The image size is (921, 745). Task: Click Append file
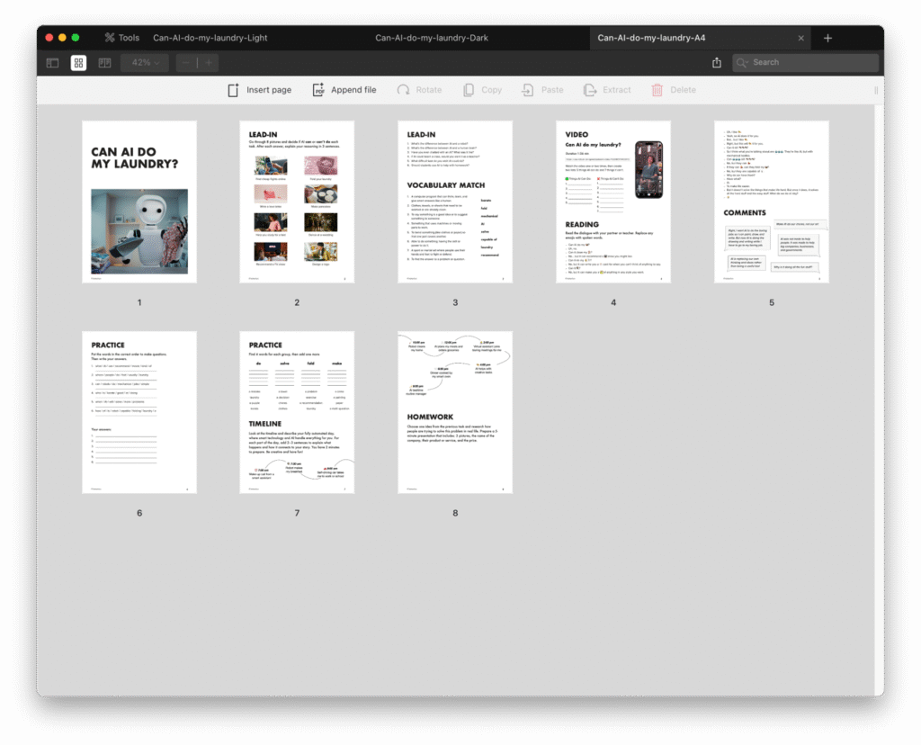(344, 90)
